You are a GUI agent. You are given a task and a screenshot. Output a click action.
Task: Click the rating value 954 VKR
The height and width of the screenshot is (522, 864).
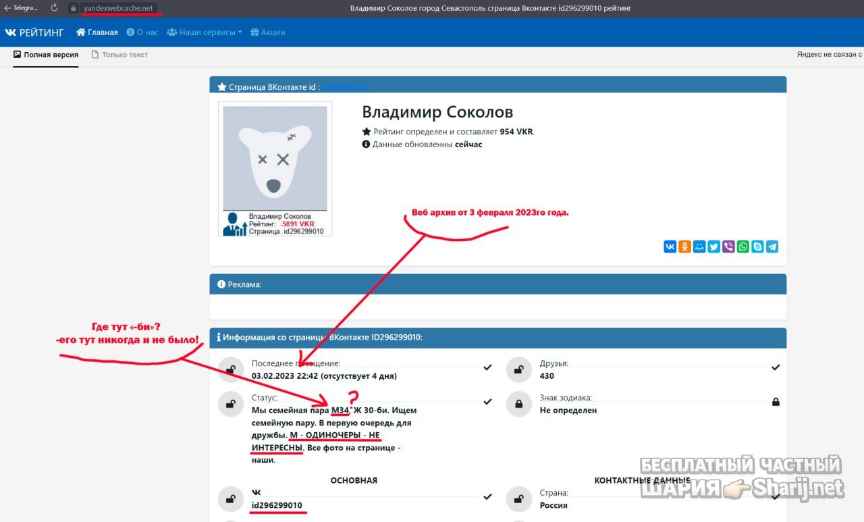pyautogui.click(x=517, y=132)
